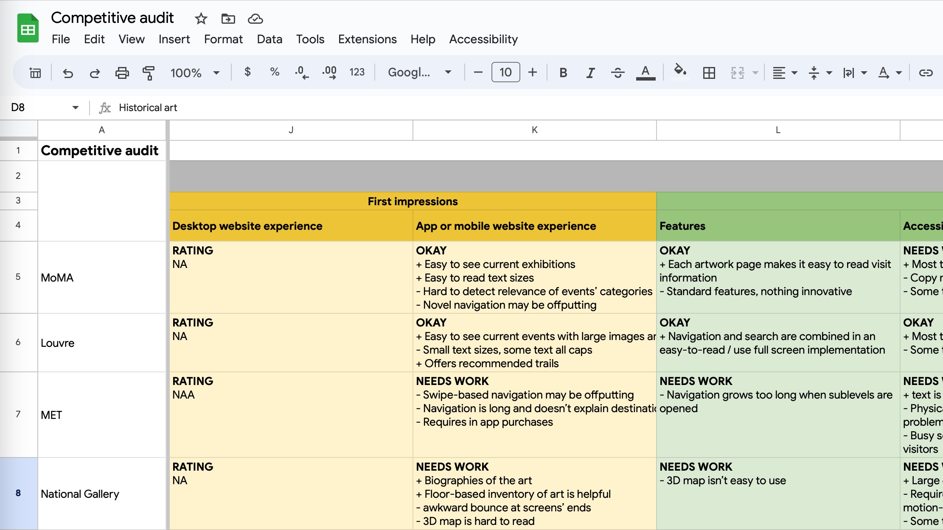Open the Google Sheets home icon

(x=28, y=28)
